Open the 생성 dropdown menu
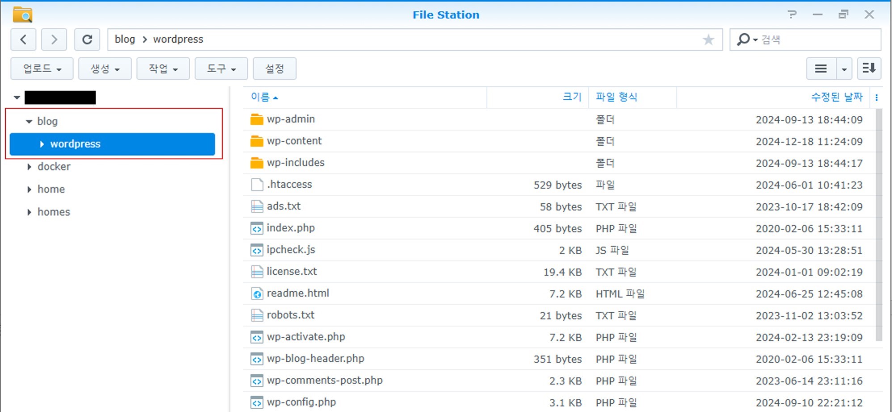The width and height of the screenshot is (892, 412). point(105,69)
